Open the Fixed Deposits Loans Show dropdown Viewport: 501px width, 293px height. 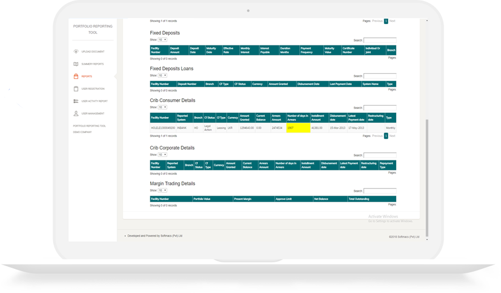pos(163,76)
